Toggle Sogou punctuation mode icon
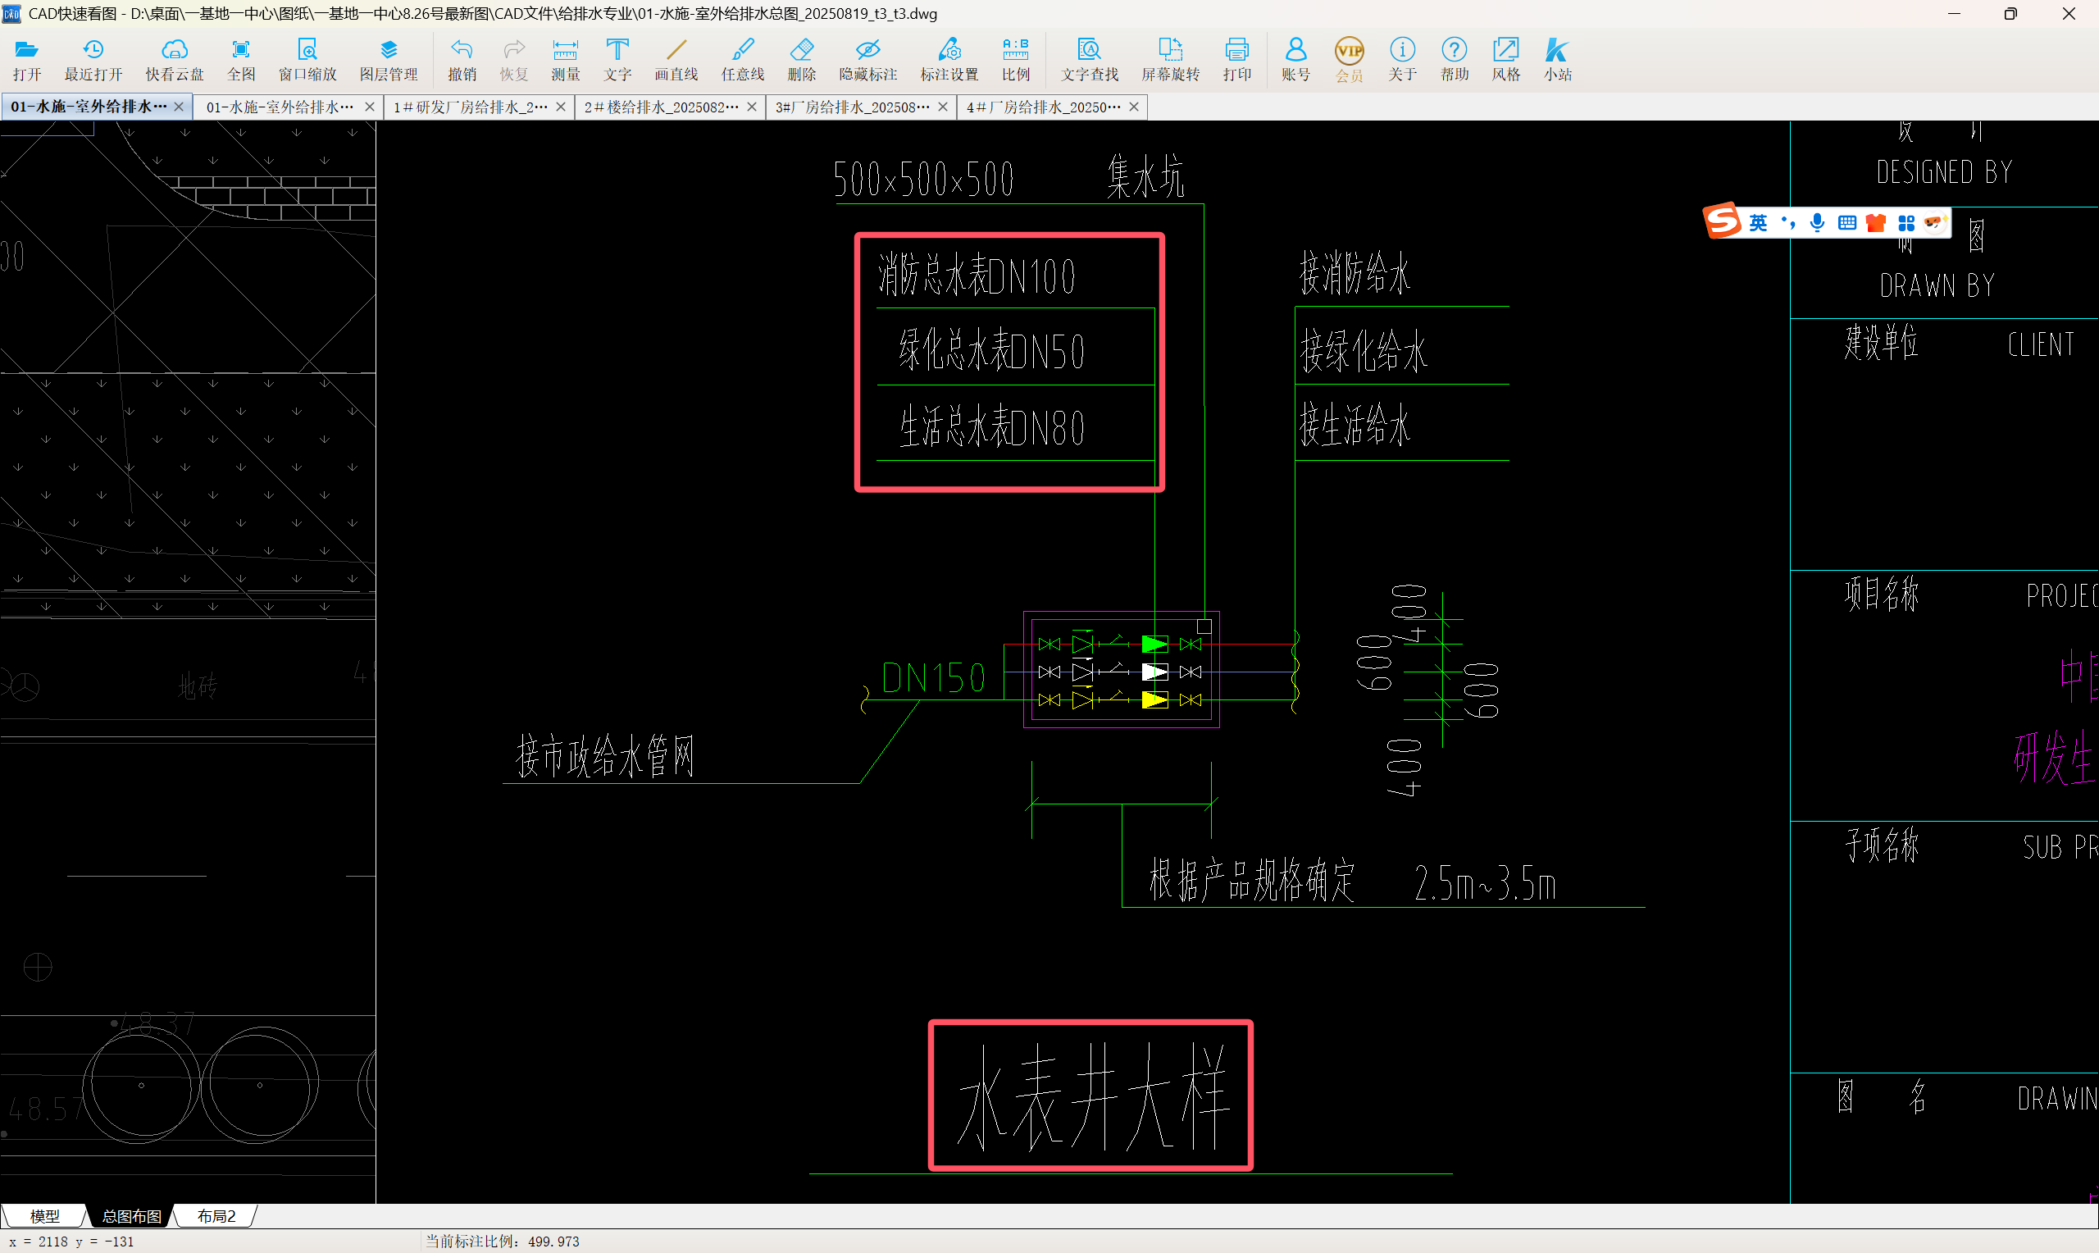Image resolution: width=2099 pixels, height=1253 pixels. (1788, 223)
